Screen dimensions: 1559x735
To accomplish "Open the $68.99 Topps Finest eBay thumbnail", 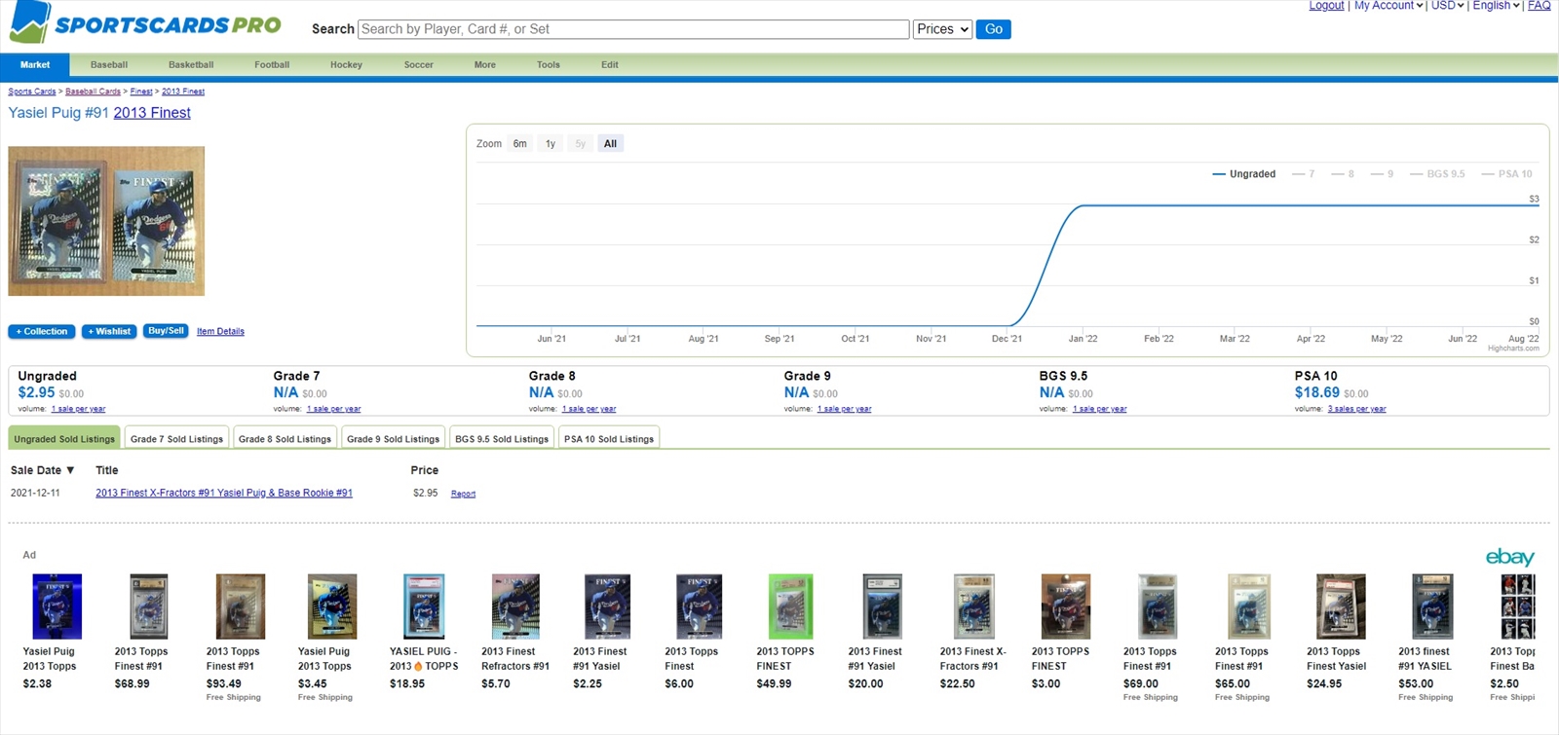I will coord(149,606).
